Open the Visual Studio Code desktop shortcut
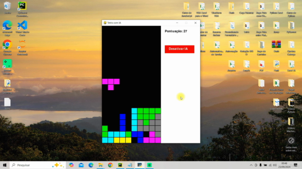Image resolution: width=302 pixels, height=169 pixels. point(22,28)
